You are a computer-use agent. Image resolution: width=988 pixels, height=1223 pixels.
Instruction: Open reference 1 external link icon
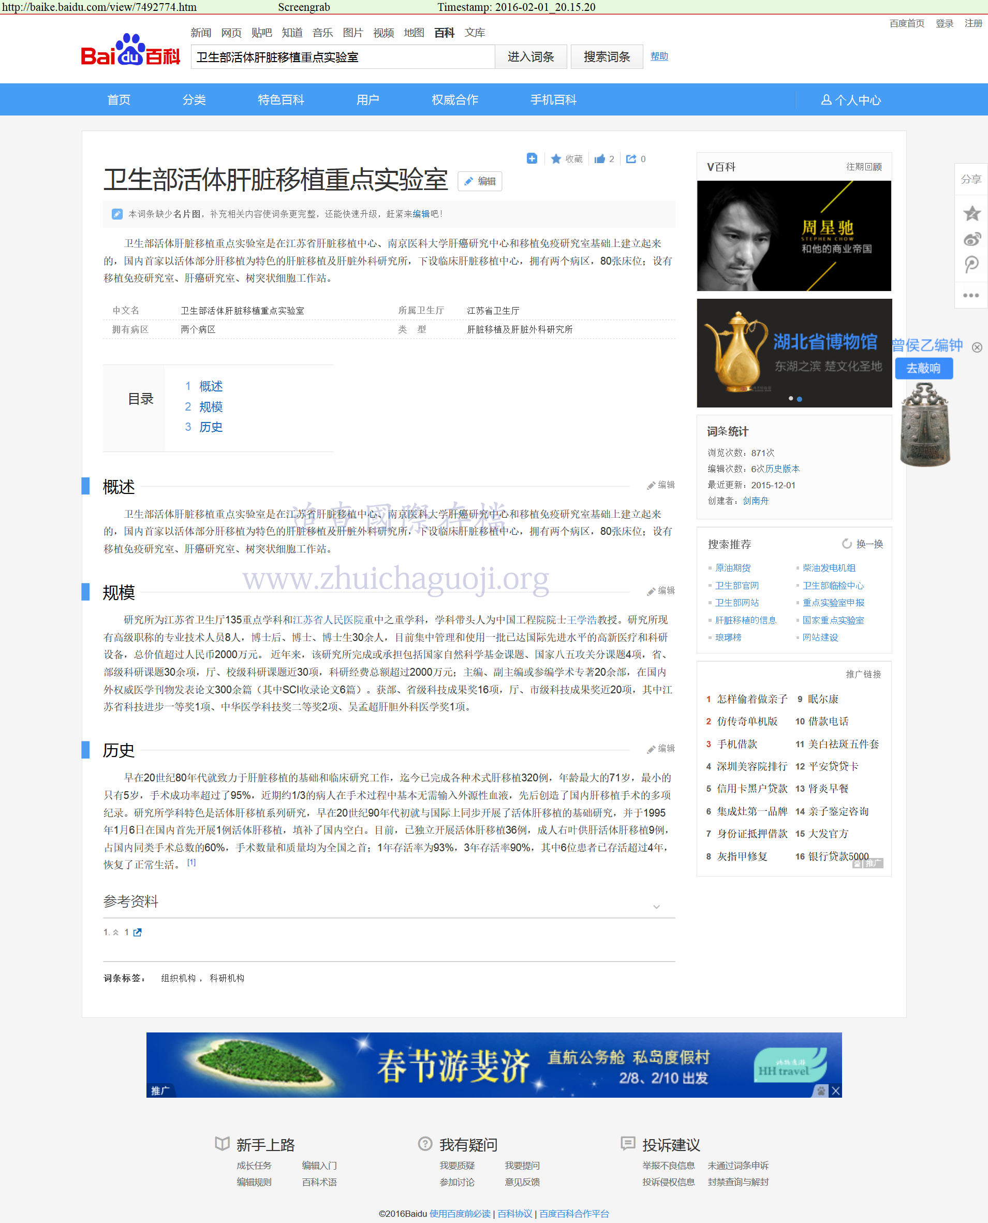137,932
